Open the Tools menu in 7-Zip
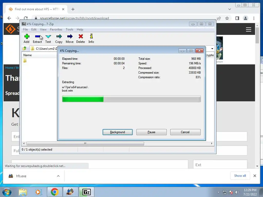Screen dimensions: 263x197 [x=69, y=29]
